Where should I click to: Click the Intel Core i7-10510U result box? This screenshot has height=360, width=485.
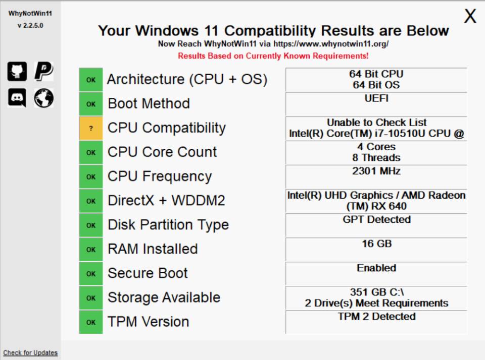[376, 128]
